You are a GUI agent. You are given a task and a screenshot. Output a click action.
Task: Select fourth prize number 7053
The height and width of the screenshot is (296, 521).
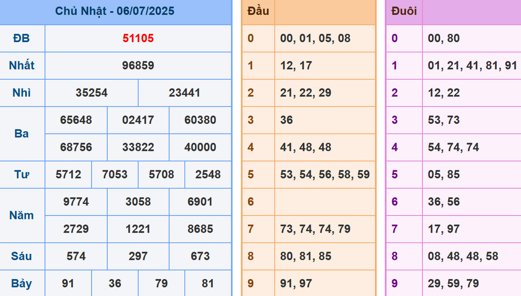[115, 175]
